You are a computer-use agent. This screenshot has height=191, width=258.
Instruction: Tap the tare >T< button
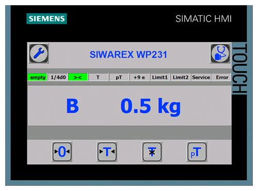(x=107, y=152)
